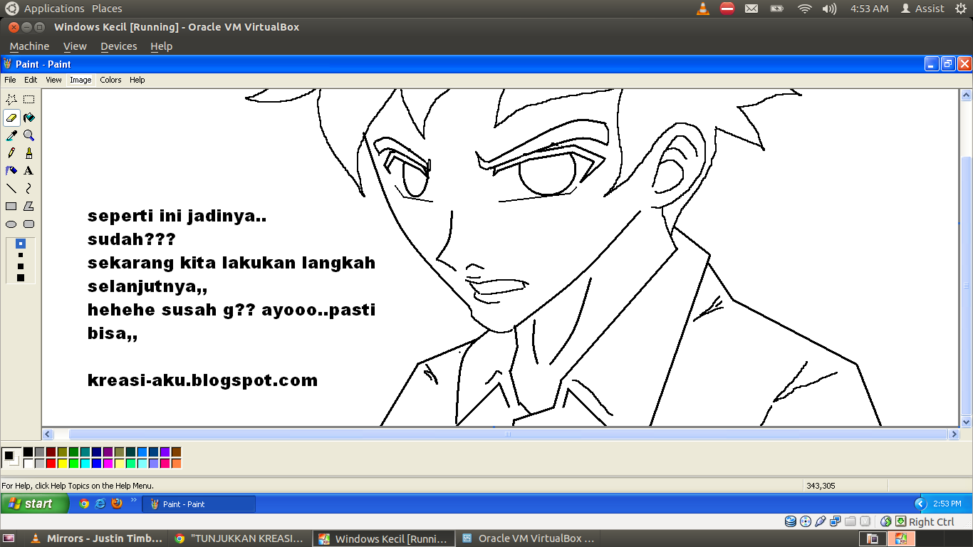The image size is (973, 547).
Task: Open the VirtualBox Help menu
Action: click(161, 46)
